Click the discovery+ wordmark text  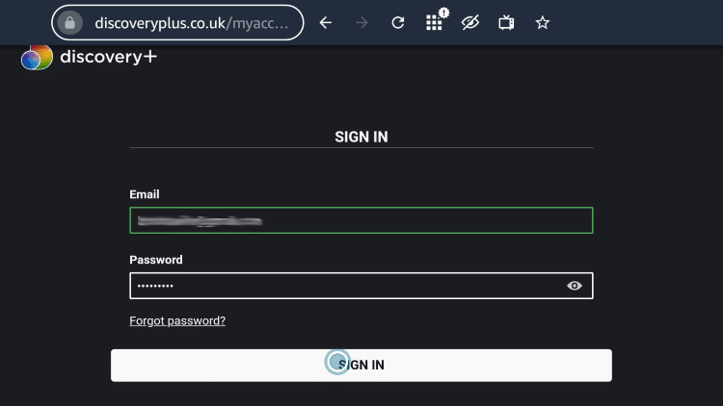tap(109, 57)
